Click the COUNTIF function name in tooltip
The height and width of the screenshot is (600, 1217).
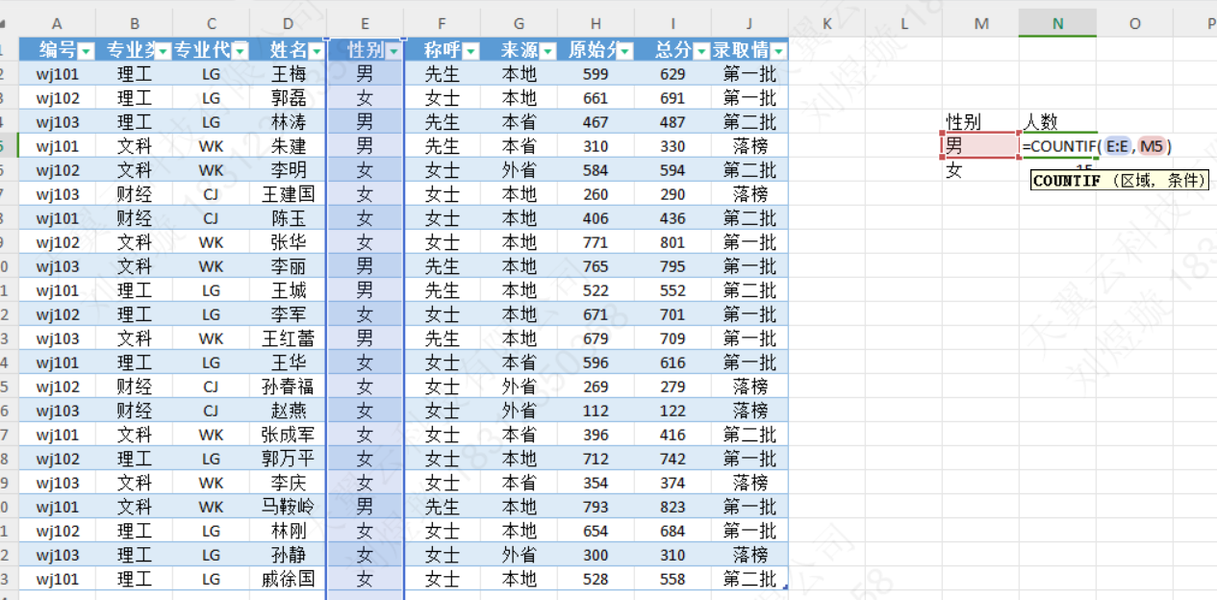click(1067, 180)
